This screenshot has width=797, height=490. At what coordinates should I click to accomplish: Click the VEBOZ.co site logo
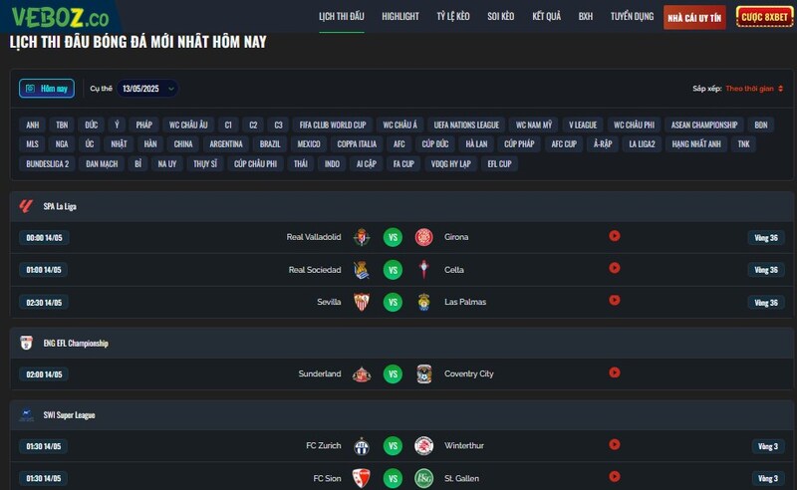click(60, 17)
